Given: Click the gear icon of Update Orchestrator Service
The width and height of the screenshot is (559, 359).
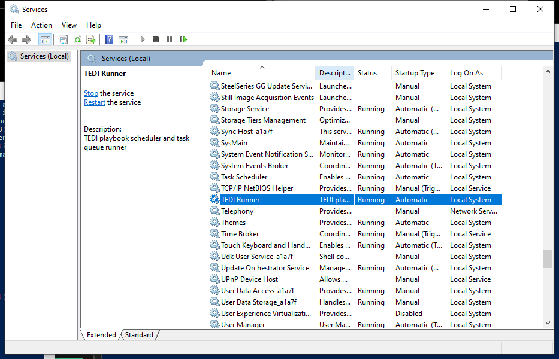Looking at the screenshot, I should click(x=214, y=268).
